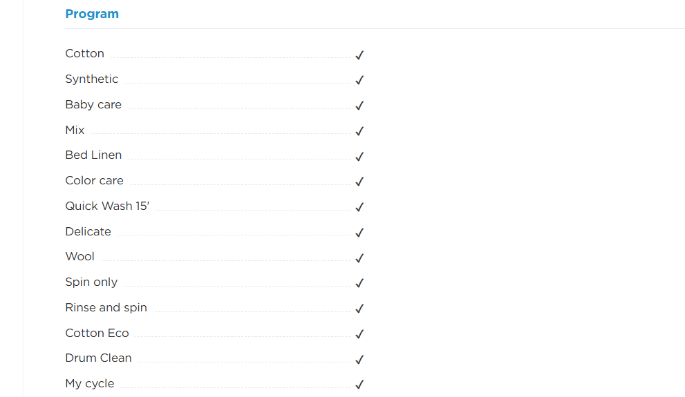Click the Rinse and spin label

[106, 307]
